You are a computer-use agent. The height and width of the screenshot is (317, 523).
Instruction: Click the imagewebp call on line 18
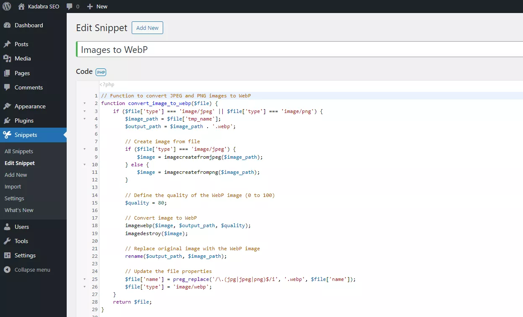(188, 225)
